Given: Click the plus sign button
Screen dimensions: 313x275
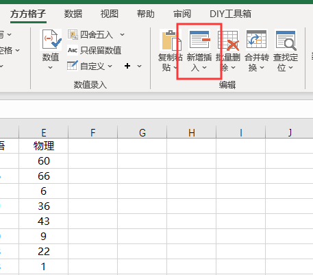Looking at the screenshot, I should (x=127, y=66).
